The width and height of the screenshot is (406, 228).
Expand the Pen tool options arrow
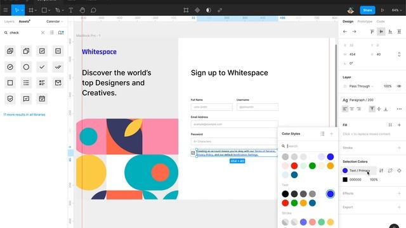(x=63, y=10)
